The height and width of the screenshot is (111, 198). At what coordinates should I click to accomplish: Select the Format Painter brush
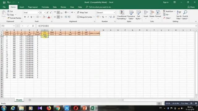click(8, 18)
